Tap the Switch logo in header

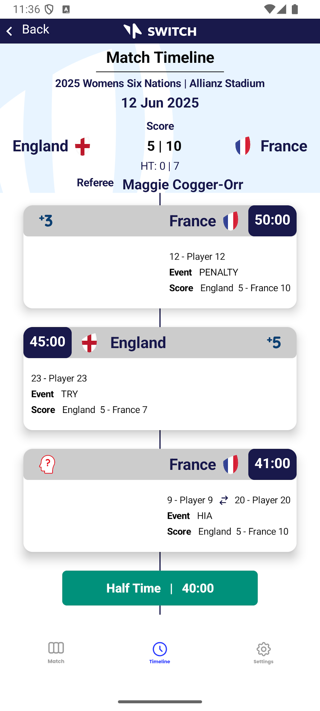point(160,31)
